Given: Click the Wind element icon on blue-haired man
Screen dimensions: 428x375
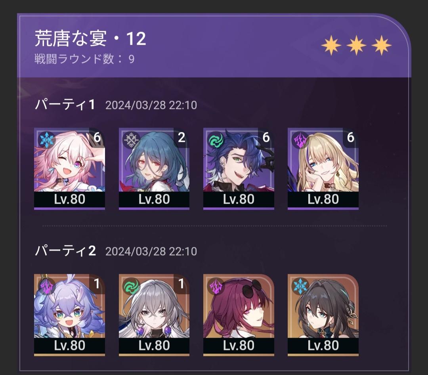Looking at the screenshot, I should pyautogui.click(x=216, y=140).
